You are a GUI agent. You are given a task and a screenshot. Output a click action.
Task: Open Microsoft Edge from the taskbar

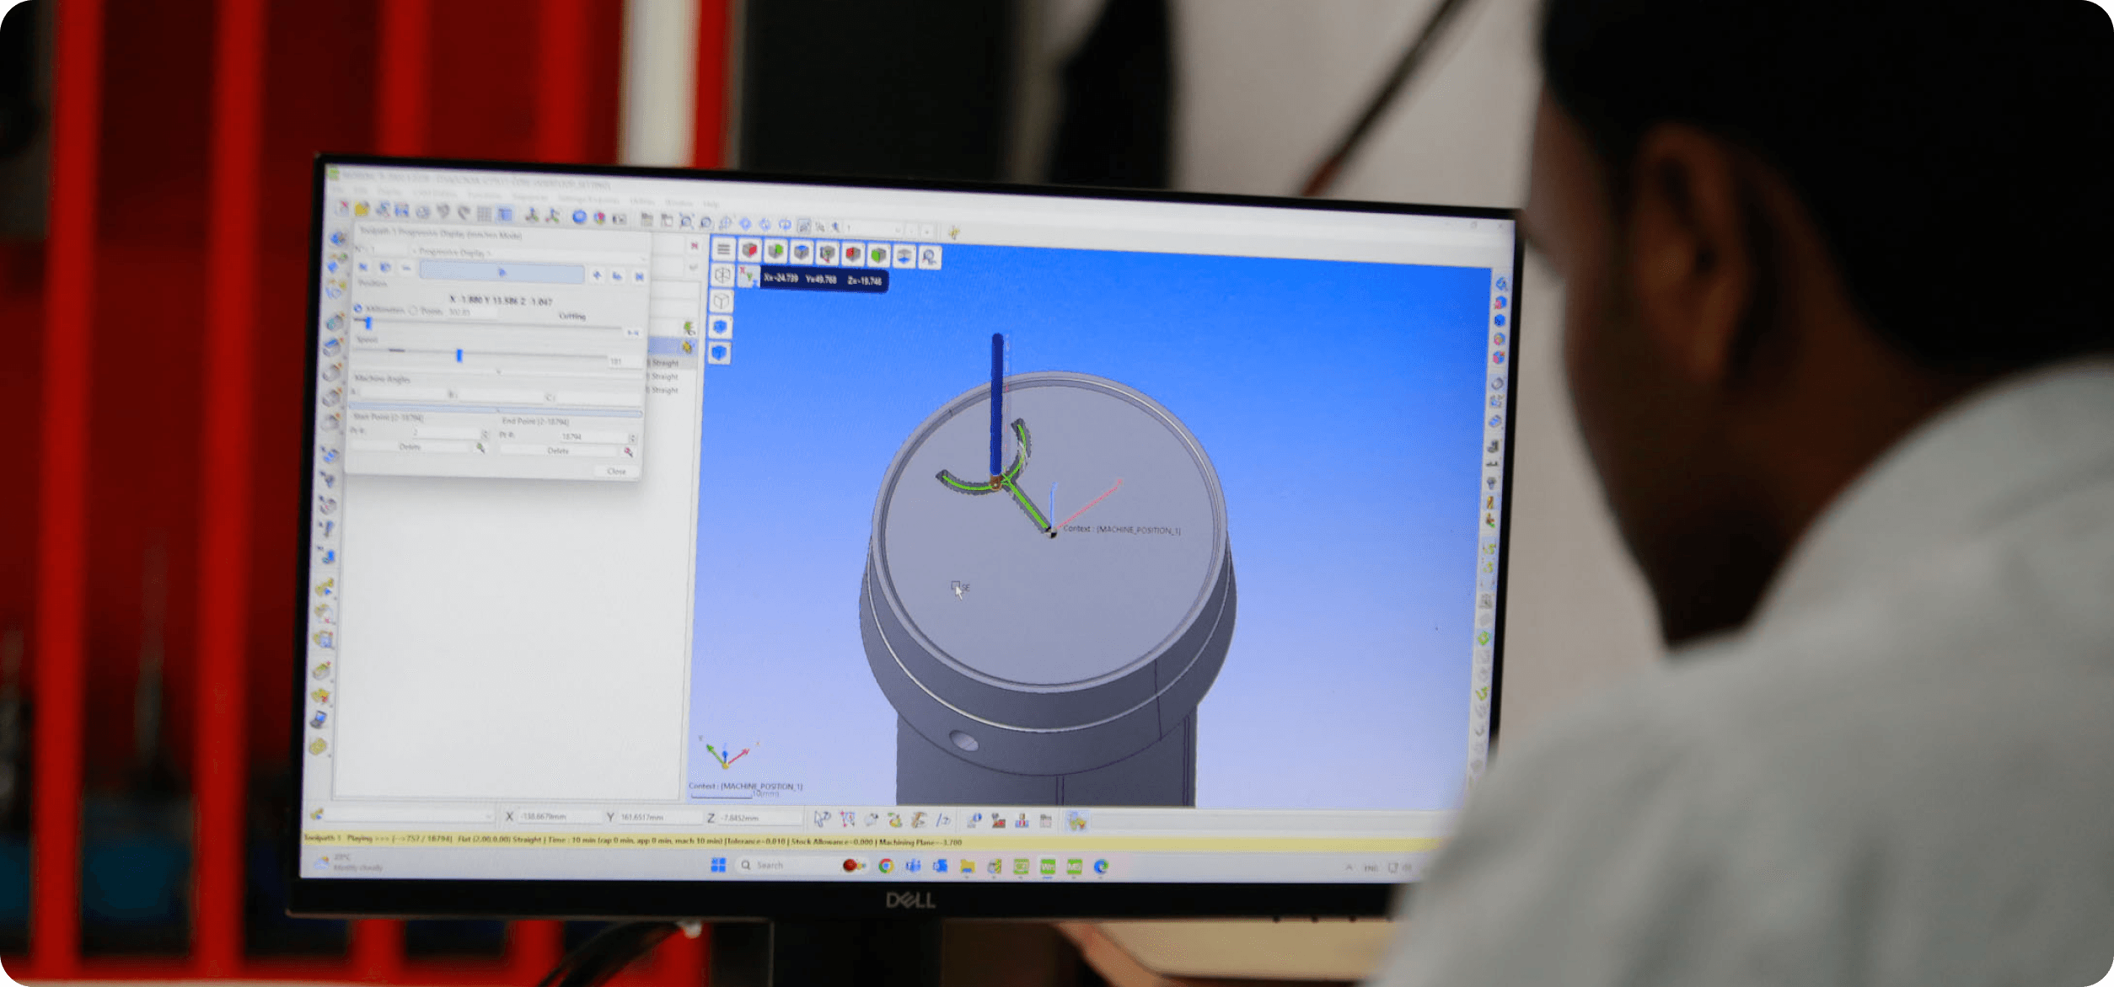pos(1101,866)
